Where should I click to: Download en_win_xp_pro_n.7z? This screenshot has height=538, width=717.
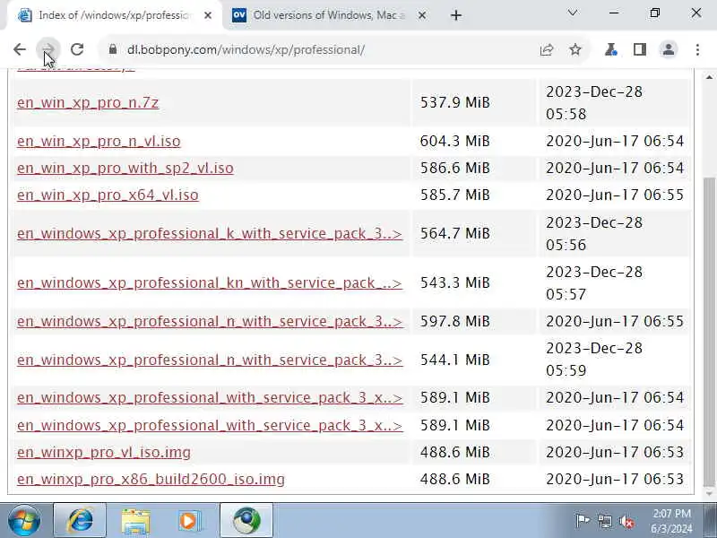(x=88, y=102)
